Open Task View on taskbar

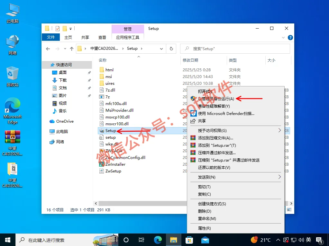(142, 240)
